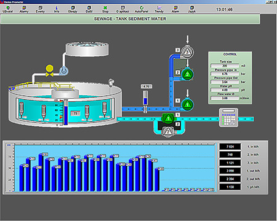
Task: Click the gray pump 3 on inlet pipe
Action: (x=187, y=52)
